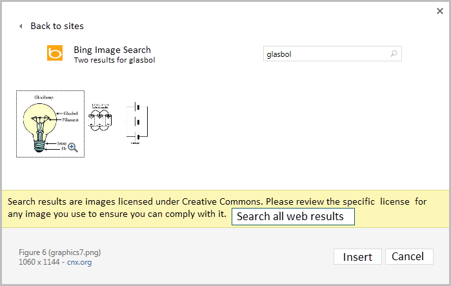This screenshot has width=451, height=286.
Task: Click the 'Figure 6 (graphics7.png)' caption
Action: pyautogui.click(x=59, y=252)
